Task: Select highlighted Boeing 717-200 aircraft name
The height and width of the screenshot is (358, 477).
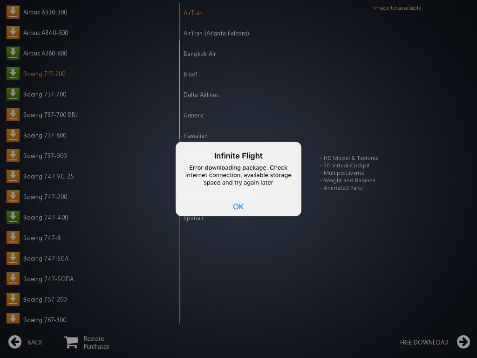Action: [x=44, y=74]
